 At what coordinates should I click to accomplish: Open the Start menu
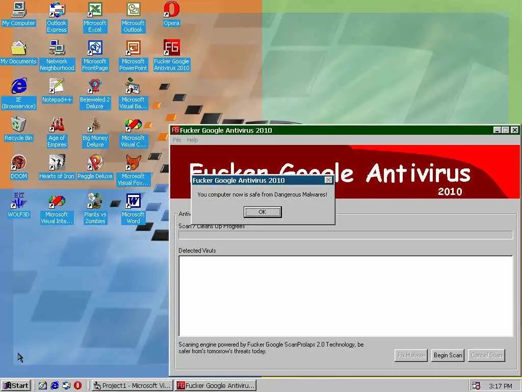[15, 386]
